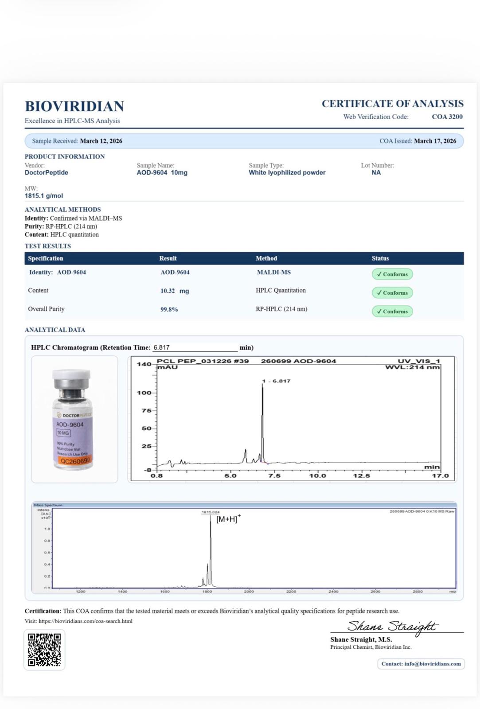Click the QR code at bottom left

tap(44, 650)
